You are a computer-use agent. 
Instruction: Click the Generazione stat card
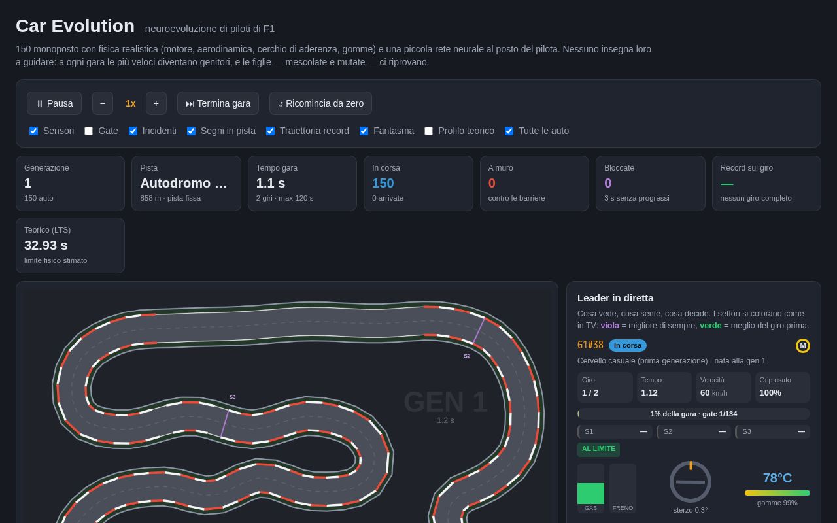71,183
